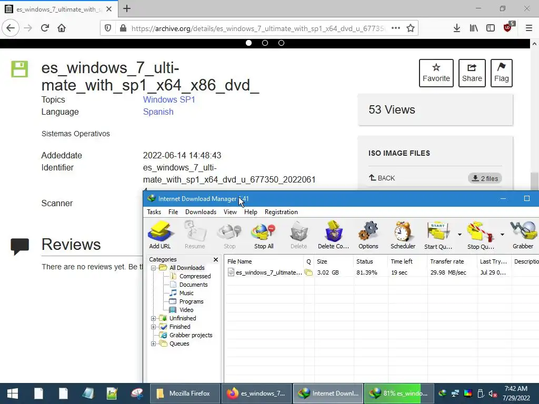539x404 pixels.
Task: Click the 2 files download button
Action: click(485, 178)
